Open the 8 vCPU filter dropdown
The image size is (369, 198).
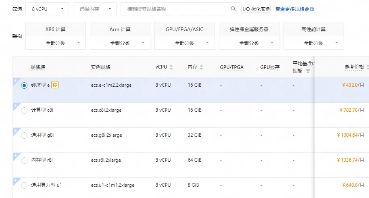coord(47,9)
